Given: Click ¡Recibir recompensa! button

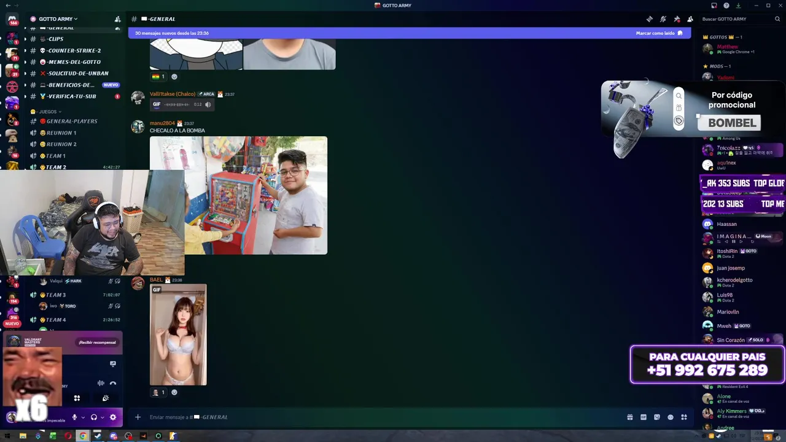Looking at the screenshot, I should (x=97, y=342).
